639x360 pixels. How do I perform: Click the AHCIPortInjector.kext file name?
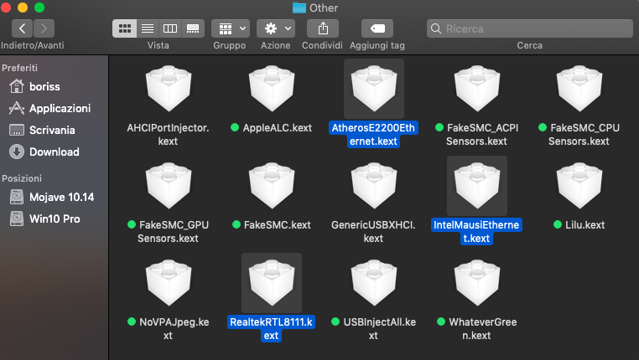(168, 134)
